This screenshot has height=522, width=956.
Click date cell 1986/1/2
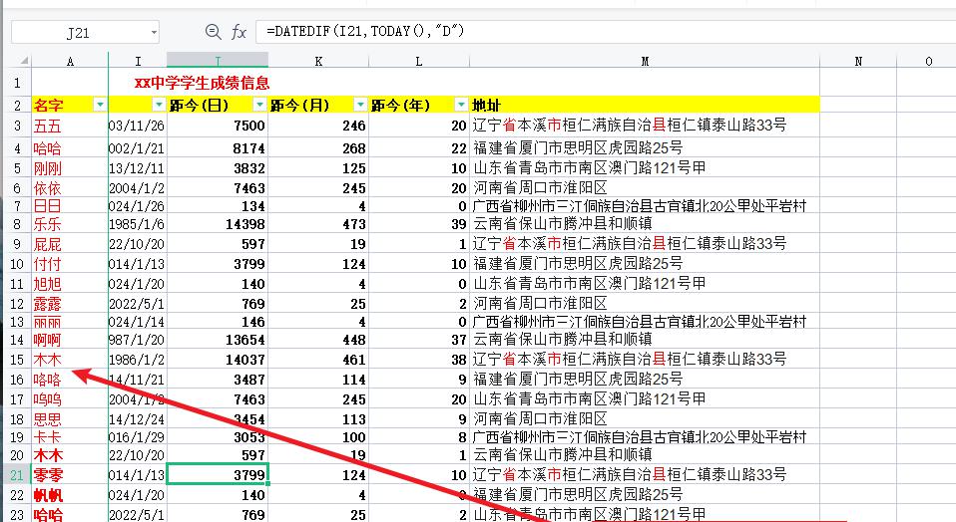(137, 360)
